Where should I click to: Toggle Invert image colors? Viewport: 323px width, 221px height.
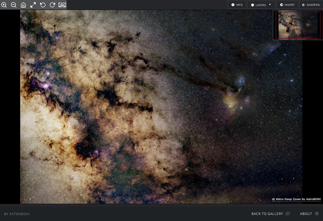pos(287,5)
